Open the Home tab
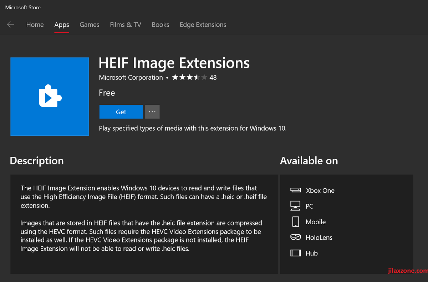The height and width of the screenshot is (282, 428). pyautogui.click(x=35, y=25)
